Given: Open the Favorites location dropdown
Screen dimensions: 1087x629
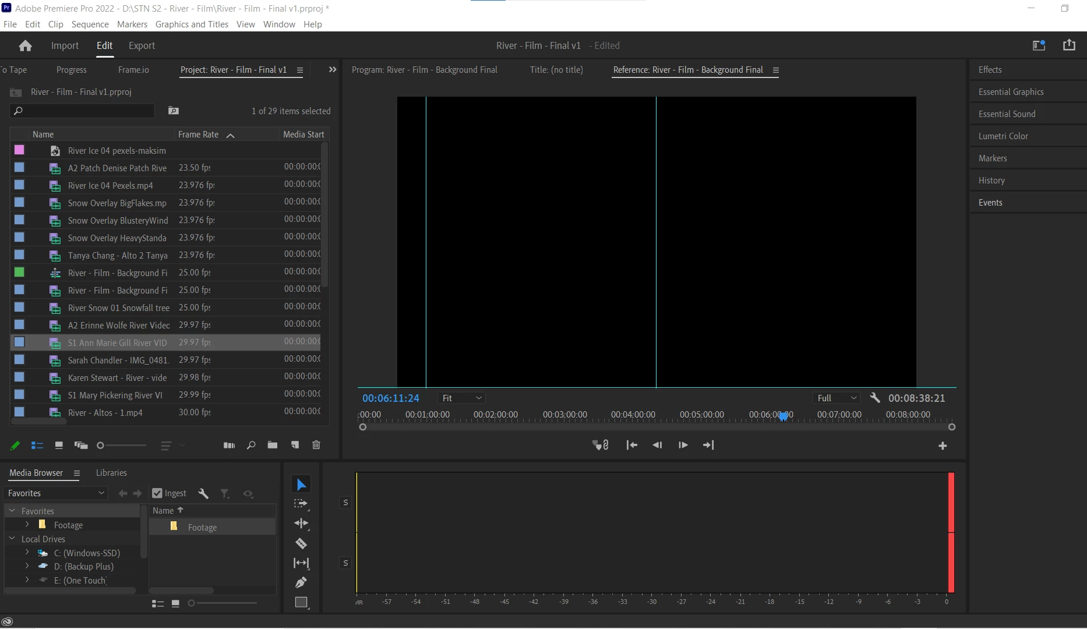Looking at the screenshot, I should 56,493.
